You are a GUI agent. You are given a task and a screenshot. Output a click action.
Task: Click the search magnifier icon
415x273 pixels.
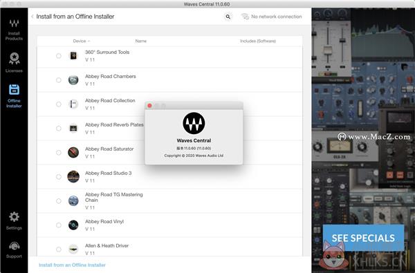pyautogui.click(x=228, y=17)
